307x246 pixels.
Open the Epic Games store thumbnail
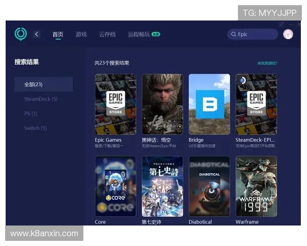click(116, 104)
